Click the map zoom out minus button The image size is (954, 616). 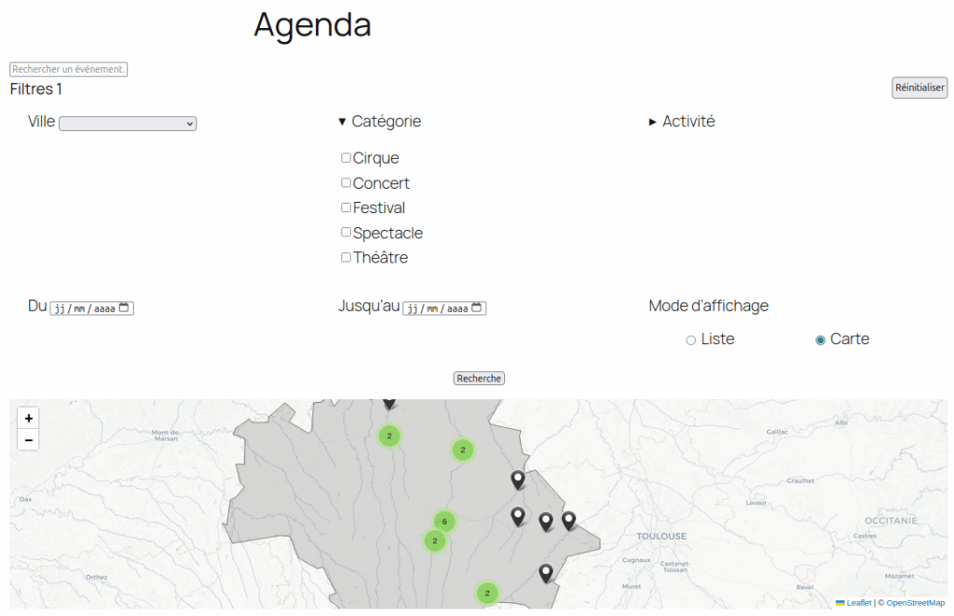28,440
